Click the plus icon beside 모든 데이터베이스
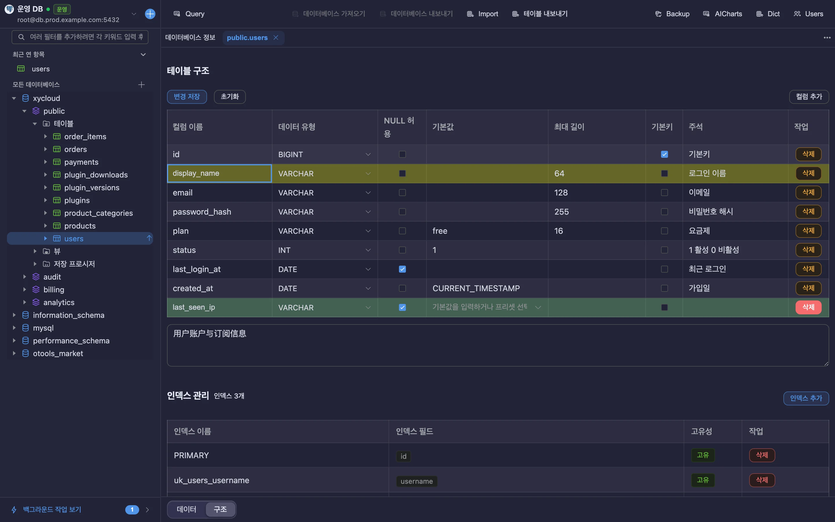The image size is (835, 522). pos(141,85)
